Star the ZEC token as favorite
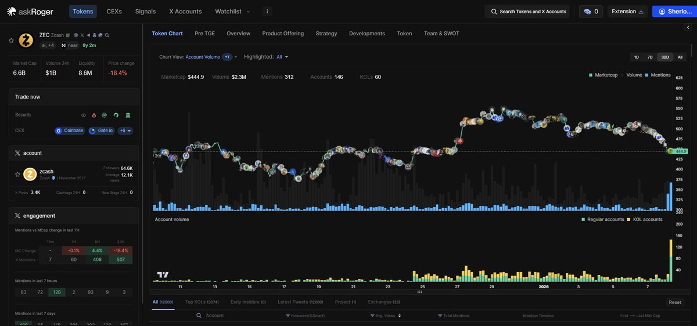697x326 pixels. tap(11, 40)
